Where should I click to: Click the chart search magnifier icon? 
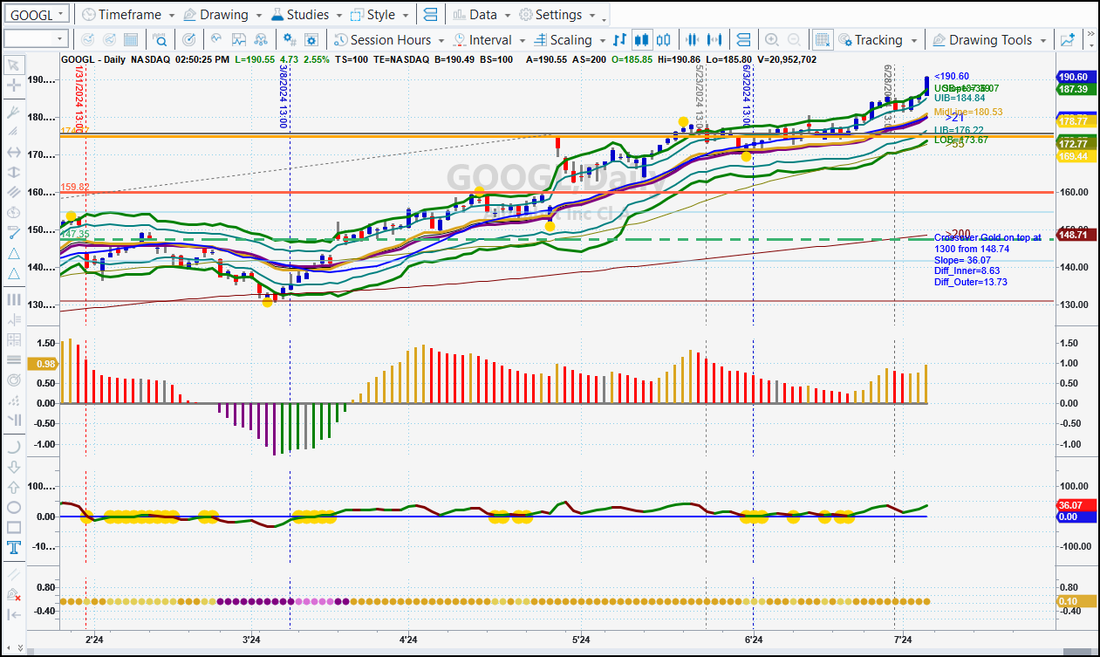(161, 40)
